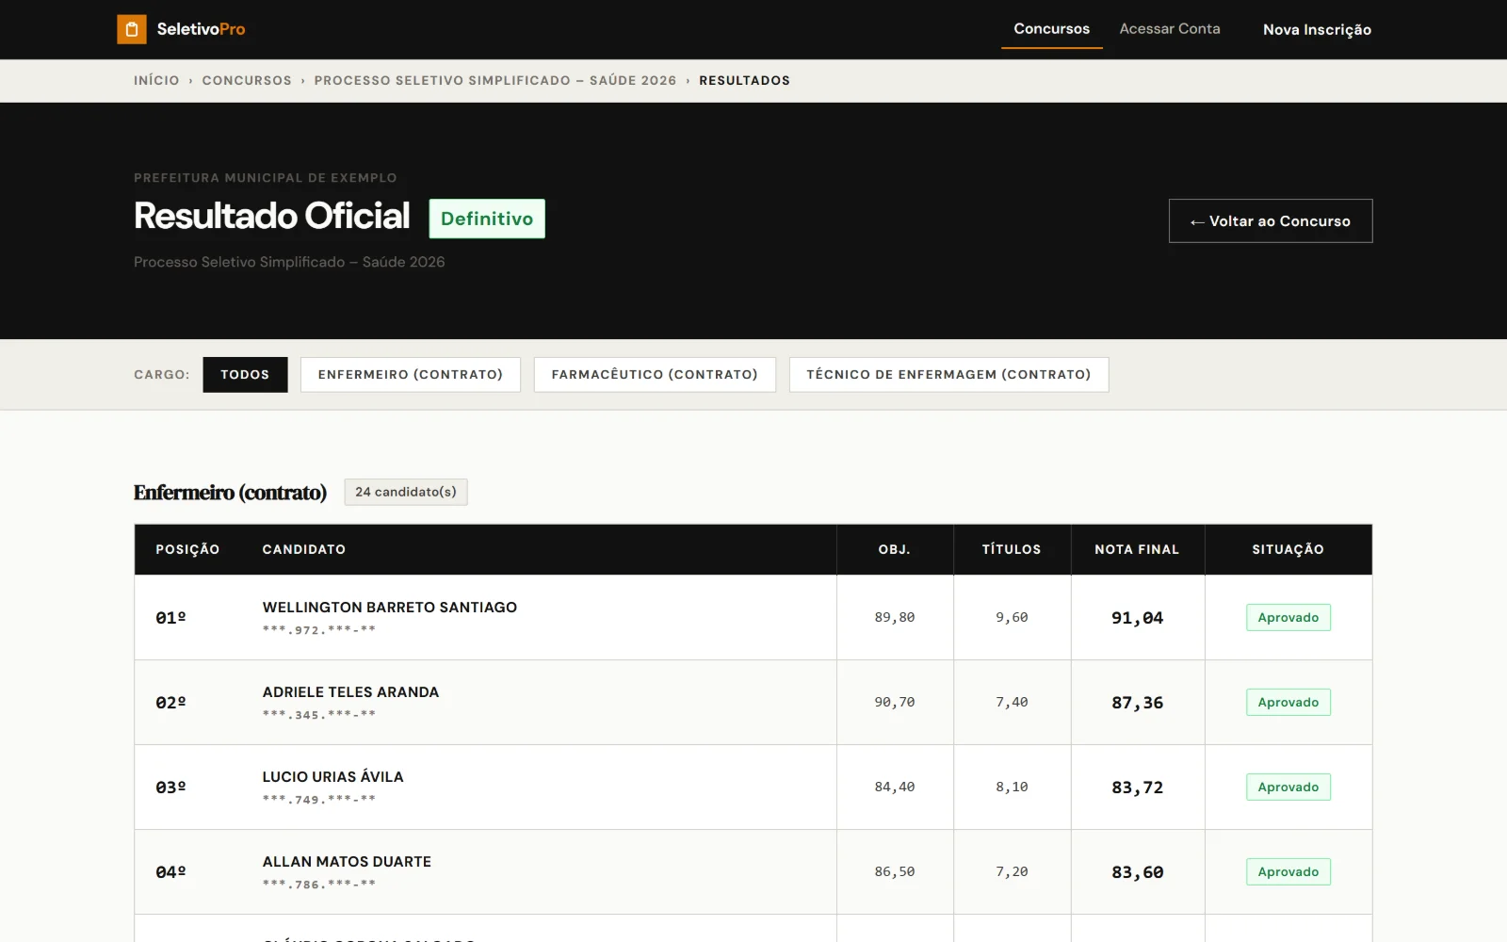Select candidate Wellington Barreto Santiago

pyautogui.click(x=390, y=608)
